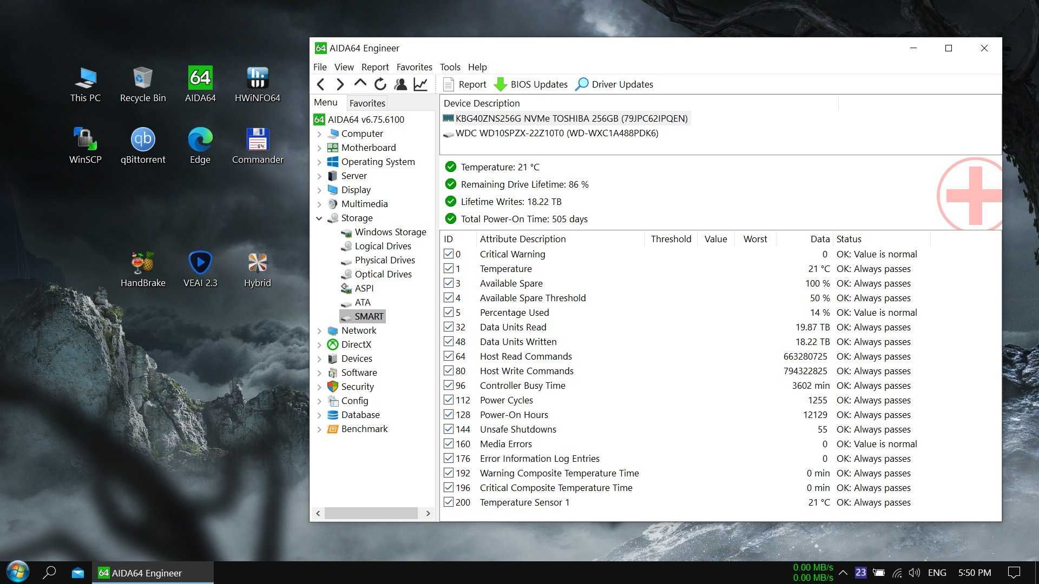Toggle the Temperature Sensor 1 checkbox
This screenshot has height=584, width=1039.
click(x=449, y=502)
